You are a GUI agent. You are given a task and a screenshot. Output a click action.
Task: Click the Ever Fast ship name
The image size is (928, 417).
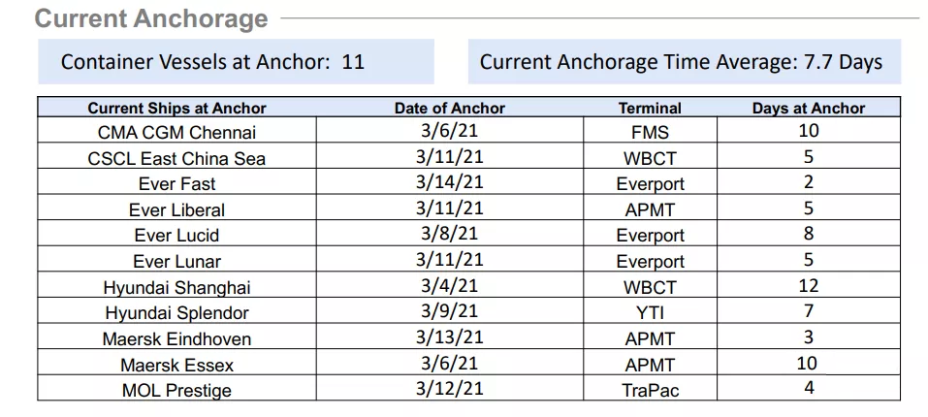pos(176,184)
